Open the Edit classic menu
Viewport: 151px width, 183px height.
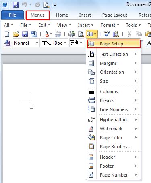pos(44,25)
